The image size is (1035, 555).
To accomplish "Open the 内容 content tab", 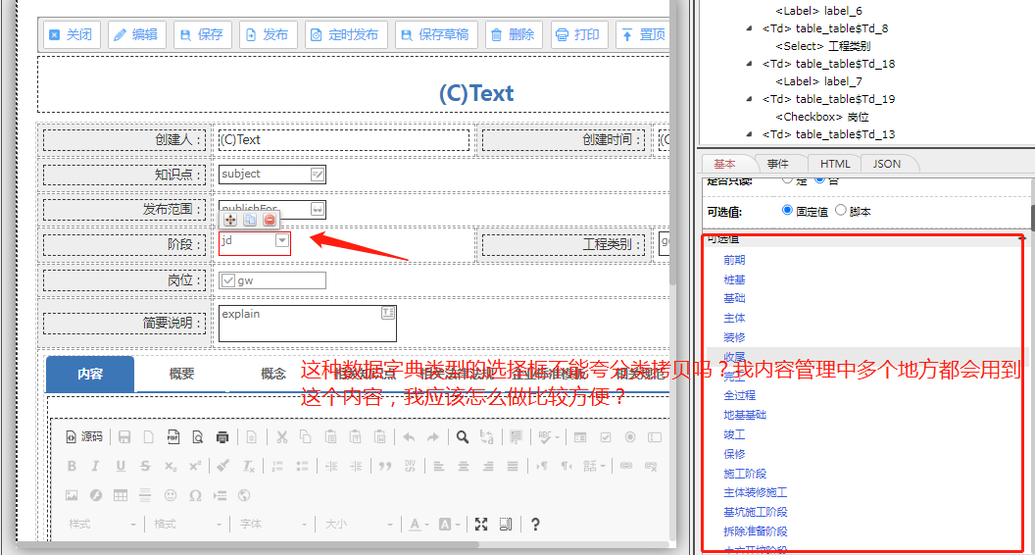I will 90,374.
